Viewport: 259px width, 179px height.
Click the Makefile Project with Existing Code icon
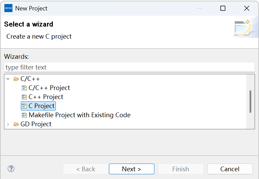click(x=24, y=115)
